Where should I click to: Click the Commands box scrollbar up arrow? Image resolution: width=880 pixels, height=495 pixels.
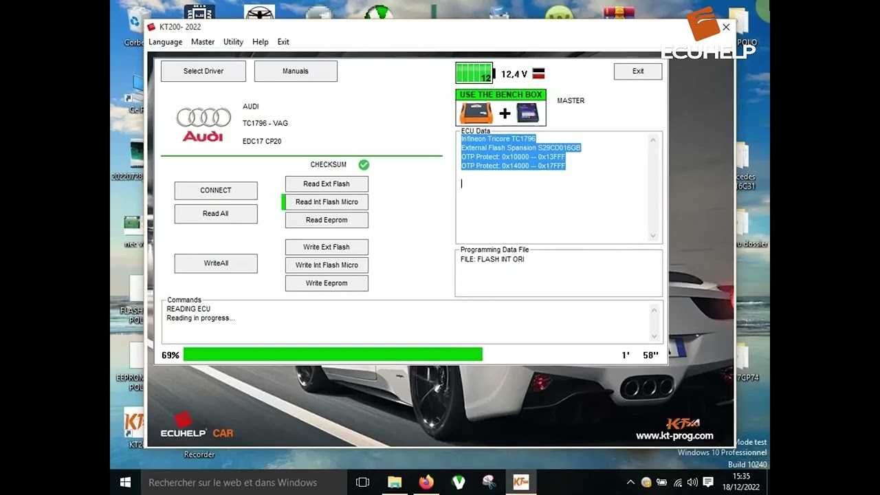[x=654, y=311]
